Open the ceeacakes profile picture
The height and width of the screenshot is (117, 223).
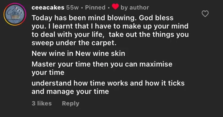(15, 14)
